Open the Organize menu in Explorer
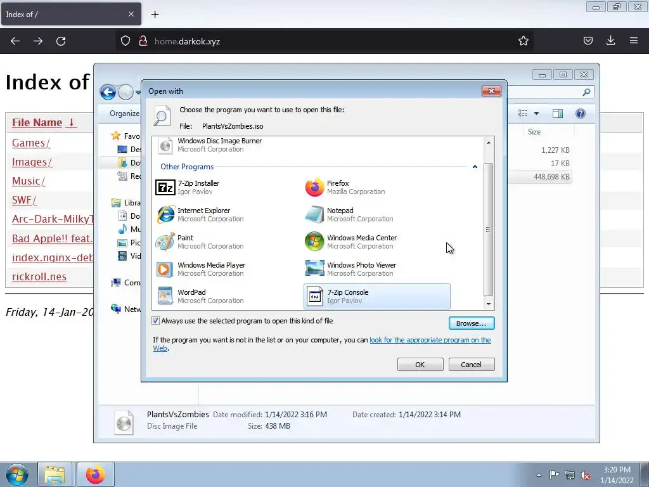The image size is (649, 487). (125, 114)
